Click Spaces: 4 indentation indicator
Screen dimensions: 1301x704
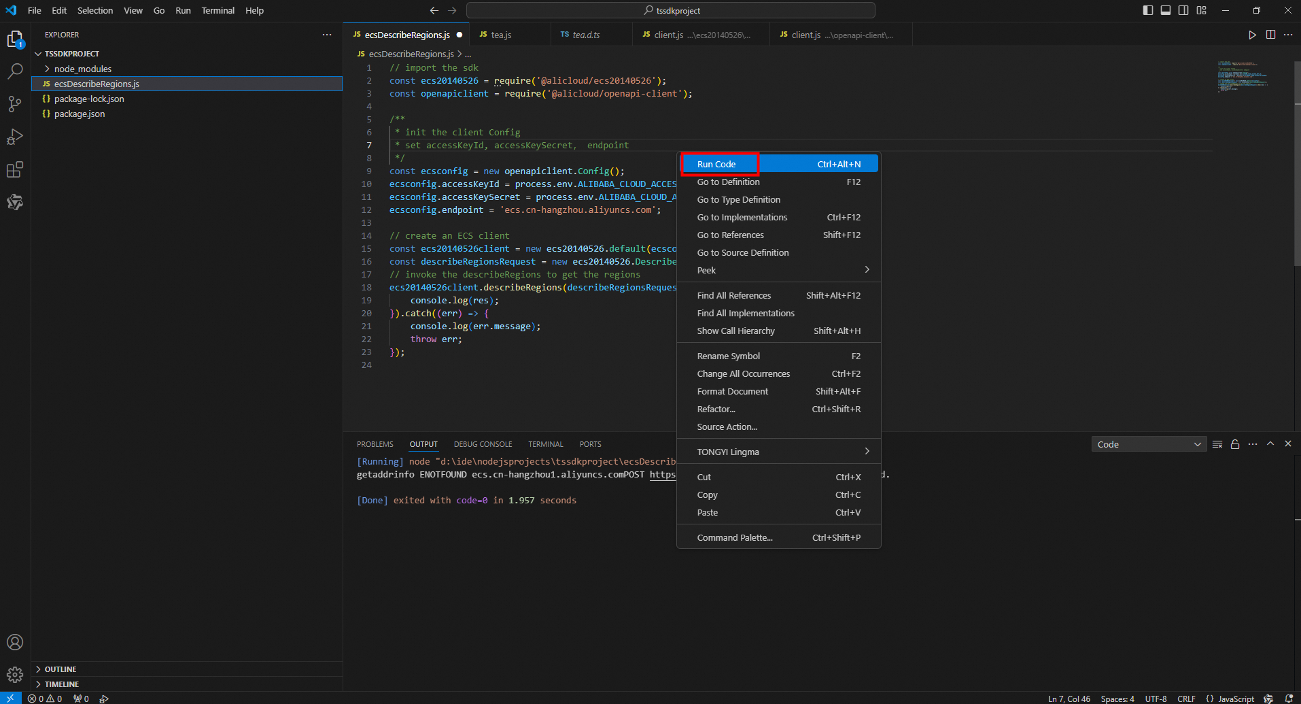tap(1117, 699)
